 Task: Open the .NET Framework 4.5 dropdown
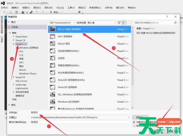pos(62,23)
